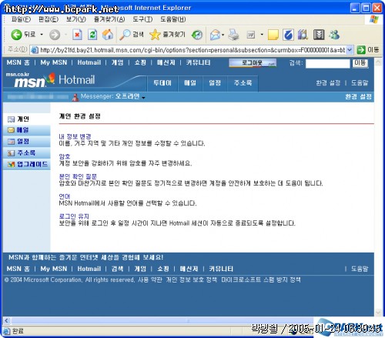Click the horizontal scrollbar left arrow

coord(7,320)
